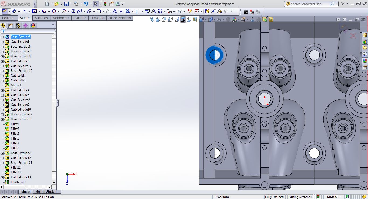
Task: Click the camera screen capture icon
Action: pos(245,12)
